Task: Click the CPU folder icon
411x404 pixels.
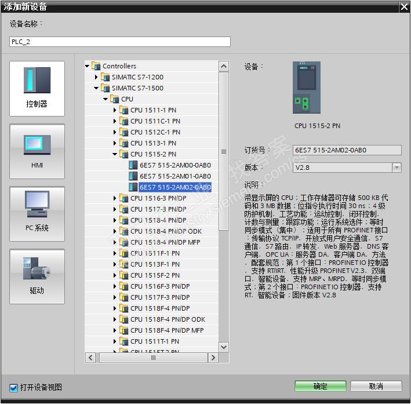Action: click(x=115, y=99)
